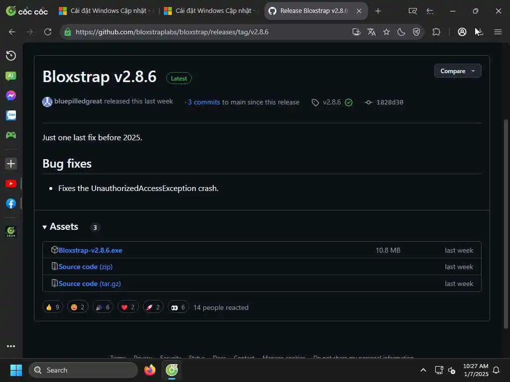Open the clock showing 10:27 AM

476,370
